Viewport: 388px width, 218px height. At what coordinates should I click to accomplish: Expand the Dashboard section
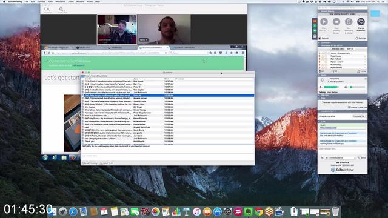pos(319,42)
